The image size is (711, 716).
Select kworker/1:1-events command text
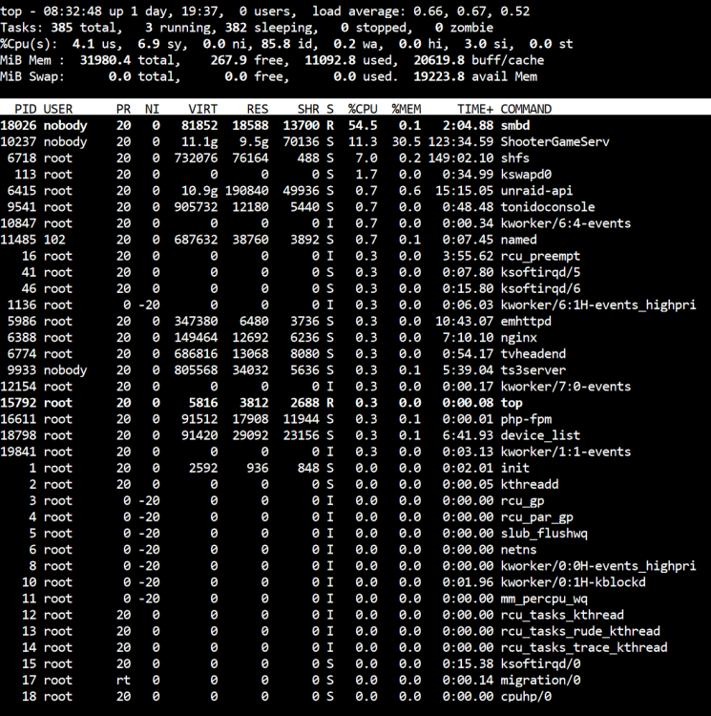[x=566, y=453]
